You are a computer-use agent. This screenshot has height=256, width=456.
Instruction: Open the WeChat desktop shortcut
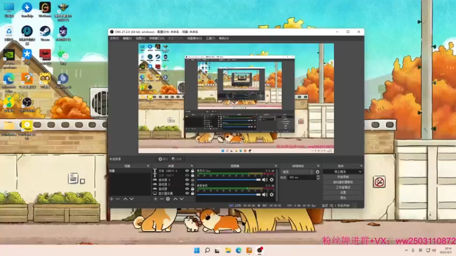point(63,57)
